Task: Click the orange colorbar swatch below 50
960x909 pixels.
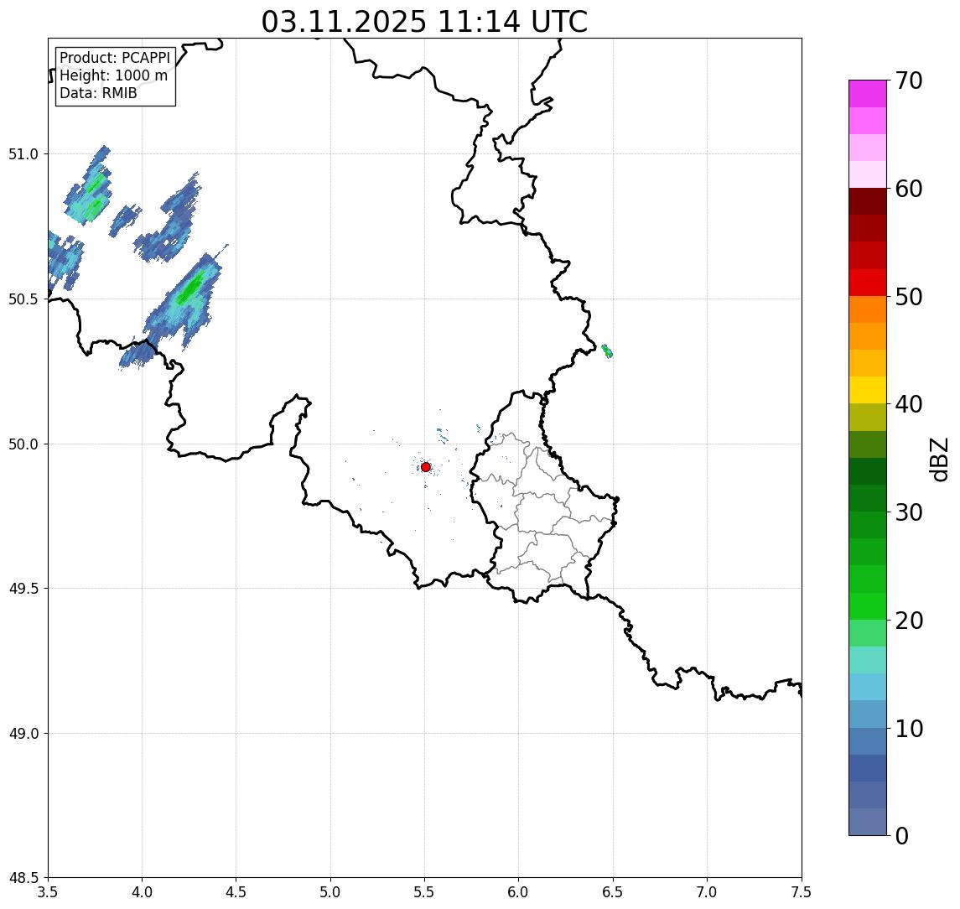Action: 868,309
